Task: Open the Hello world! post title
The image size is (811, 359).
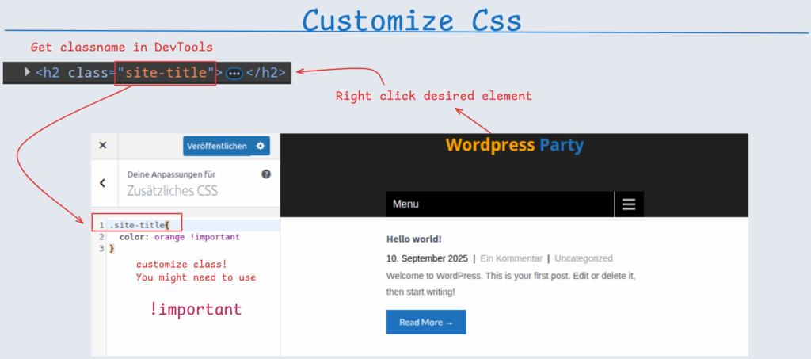Action: (413, 239)
